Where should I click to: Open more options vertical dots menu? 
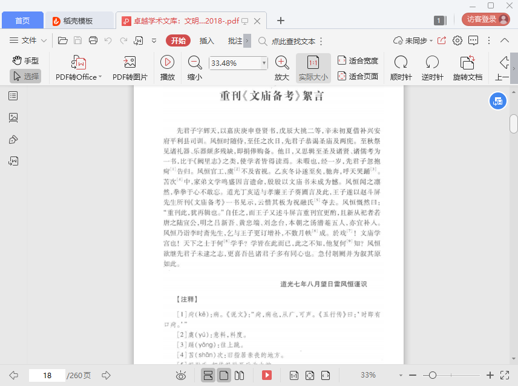pyautogui.click(x=489, y=40)
